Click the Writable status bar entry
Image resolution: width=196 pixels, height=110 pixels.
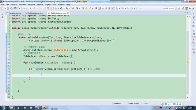tap(117, 104)
